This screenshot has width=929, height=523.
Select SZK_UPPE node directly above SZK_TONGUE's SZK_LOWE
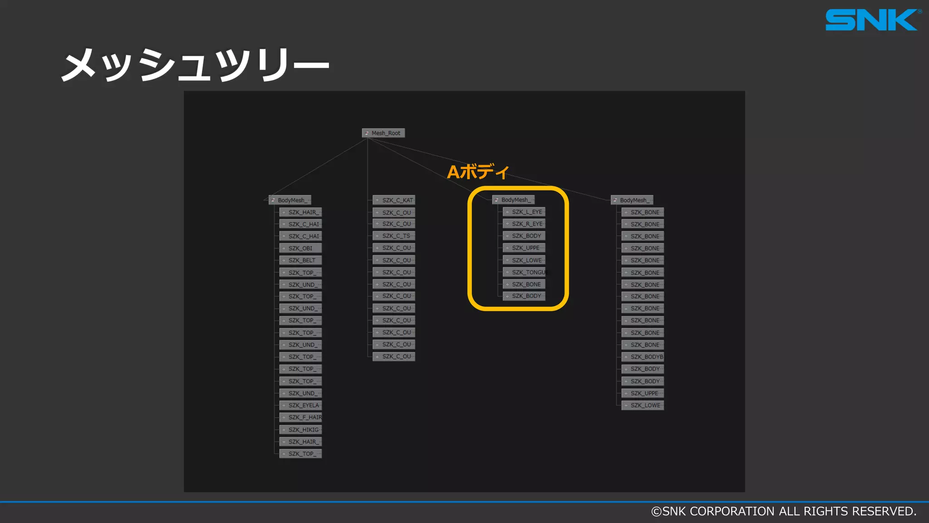point(524,248)
